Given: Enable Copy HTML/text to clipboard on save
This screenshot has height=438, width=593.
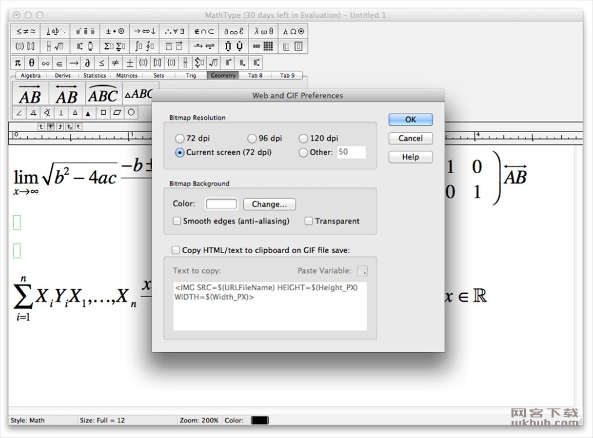Looking at the screenshot, I should (175, 250).
